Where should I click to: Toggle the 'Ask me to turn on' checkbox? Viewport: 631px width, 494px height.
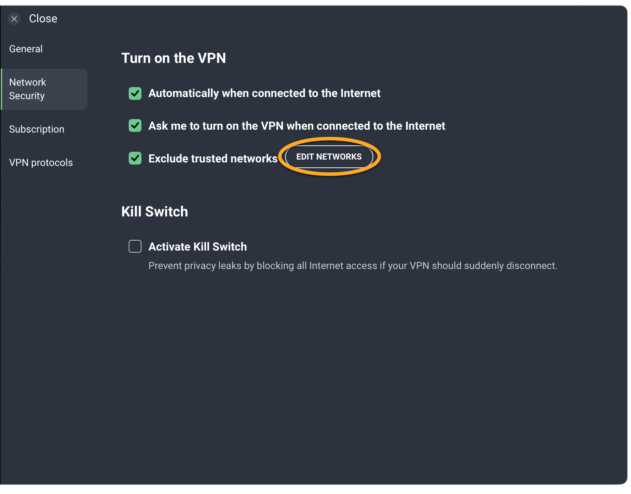(x=135, y=126)
